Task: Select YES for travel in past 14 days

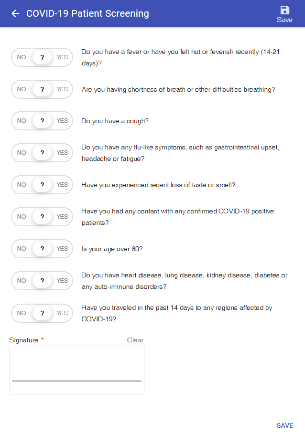Action: 62,313
